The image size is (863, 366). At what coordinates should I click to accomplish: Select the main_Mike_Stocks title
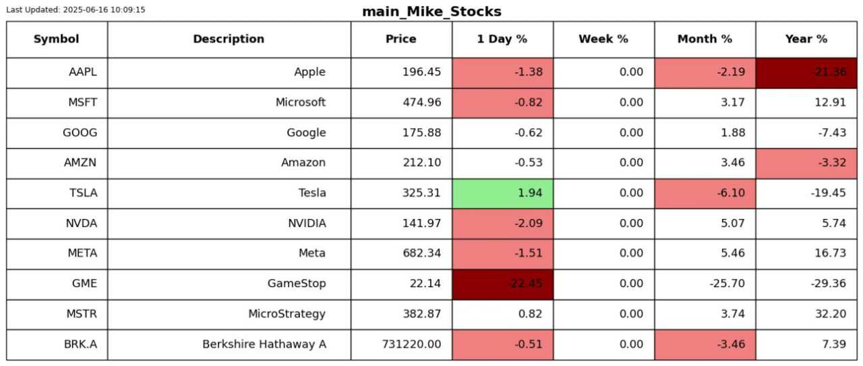point(431,12)
